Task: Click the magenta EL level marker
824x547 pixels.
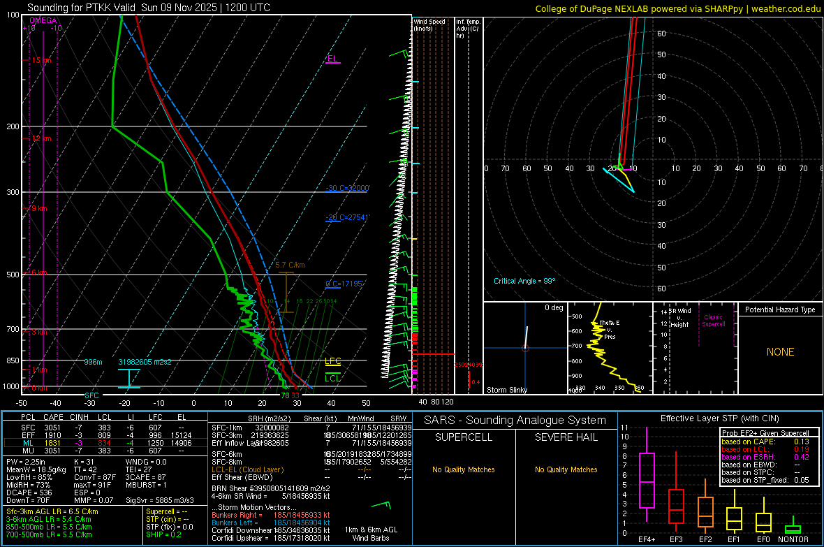Action: click(332, 59)
